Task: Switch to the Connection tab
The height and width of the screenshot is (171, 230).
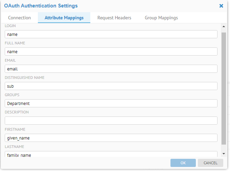Action: [20, 18]
